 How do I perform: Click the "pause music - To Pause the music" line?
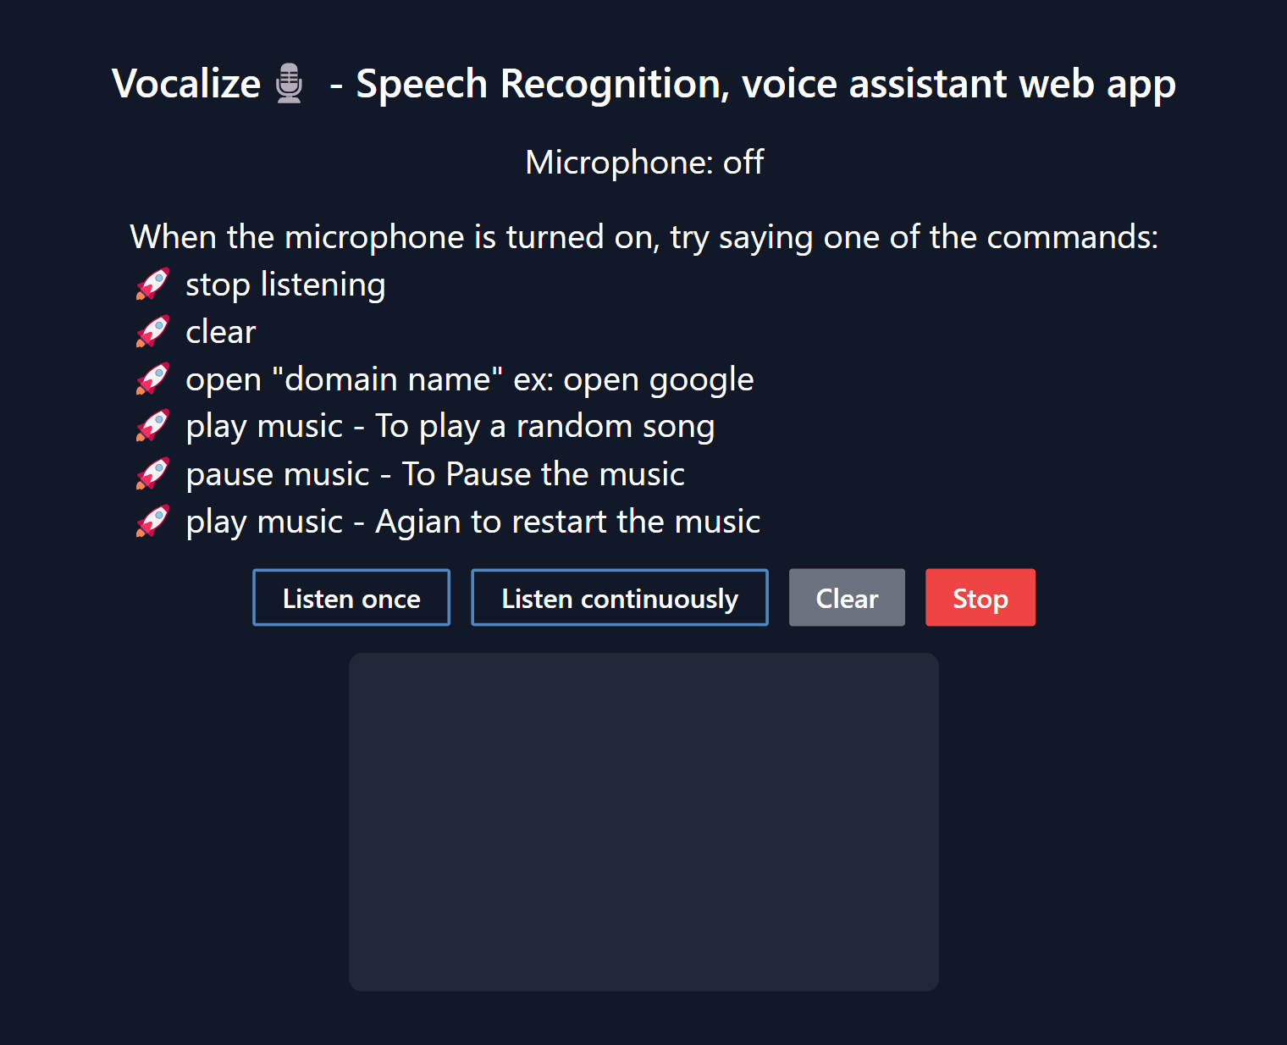pyautogui.click(x=435, y=474)
